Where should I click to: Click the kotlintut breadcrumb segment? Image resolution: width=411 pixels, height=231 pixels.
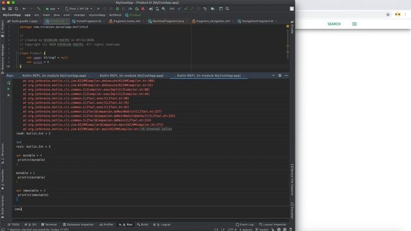(115, 15)
